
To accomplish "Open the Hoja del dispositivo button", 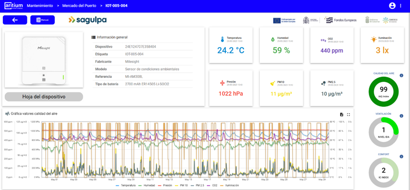I will (x=44, y=97).
